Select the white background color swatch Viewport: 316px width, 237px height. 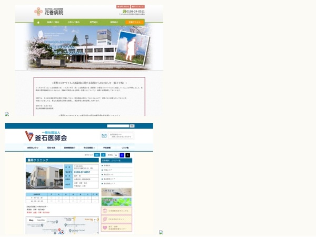(116, 155)
